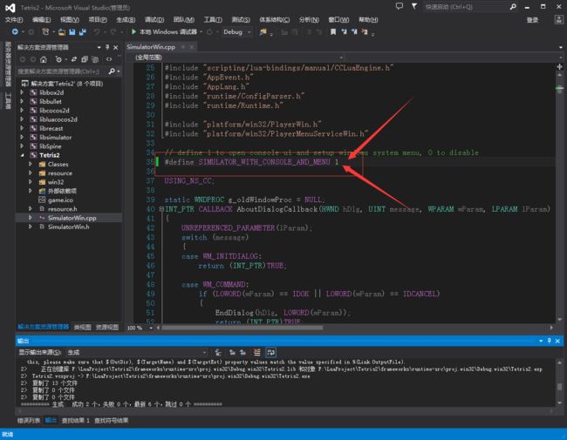Click the Collapse All icon in Solution Explorer
The width and height of the screenshot is (567, 440).
(85, 59)
